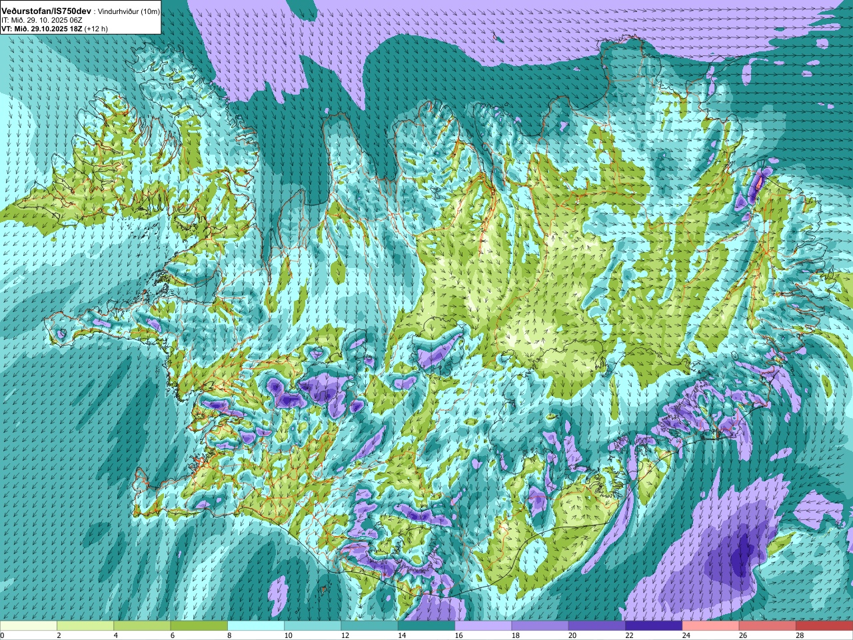Click the medium teal 12–14 legend swatch
The image size is (853, 640).
(369, 626)
